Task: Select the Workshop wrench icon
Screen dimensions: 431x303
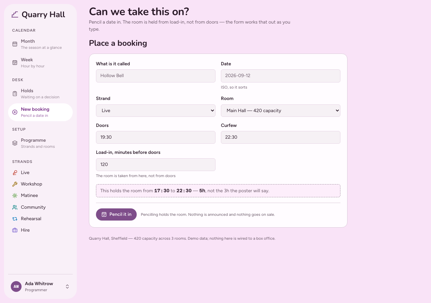Action: (15, 184)
